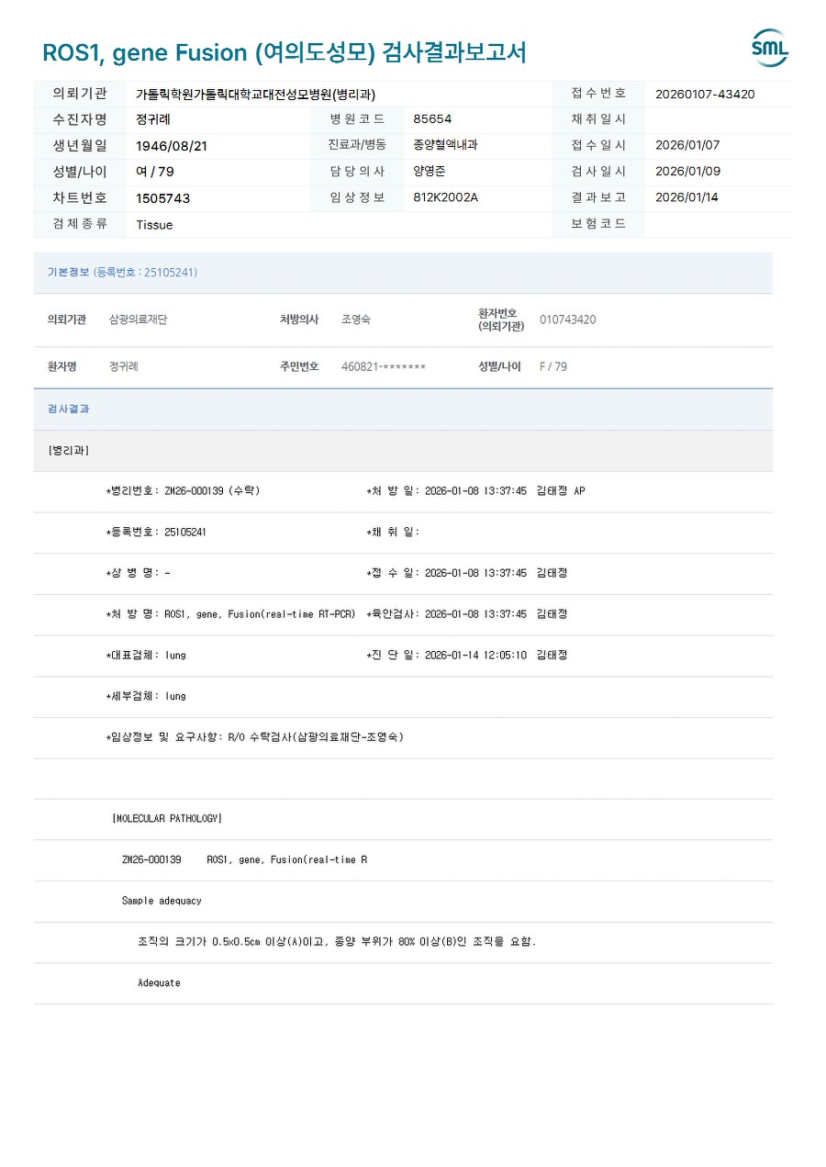Select tissue size requirement sentence 0.5x0.5cm
Screen dimensions: 826x1167
coord(337,942)
